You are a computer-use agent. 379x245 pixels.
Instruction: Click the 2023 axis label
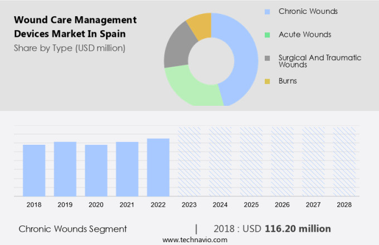pos(189,205)
